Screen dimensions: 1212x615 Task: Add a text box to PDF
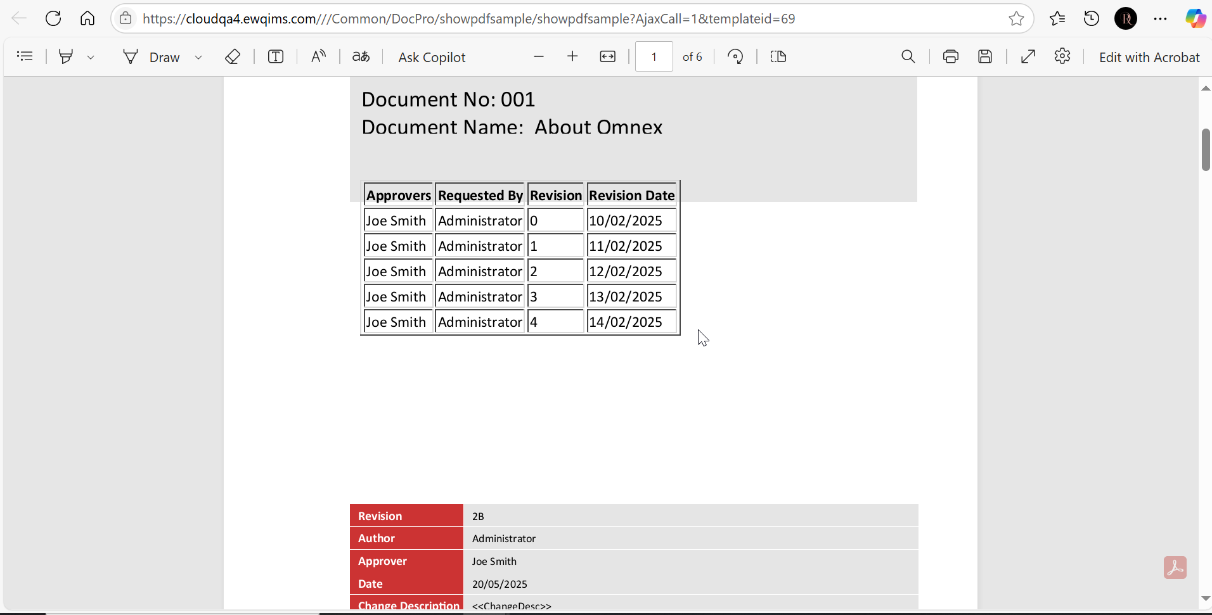point(276,56)
